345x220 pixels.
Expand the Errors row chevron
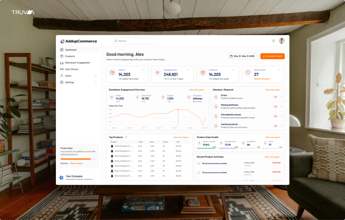[281, 97]
